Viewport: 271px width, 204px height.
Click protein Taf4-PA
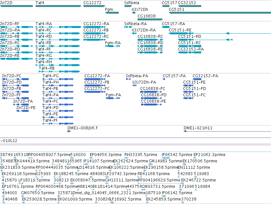(51, 95)
